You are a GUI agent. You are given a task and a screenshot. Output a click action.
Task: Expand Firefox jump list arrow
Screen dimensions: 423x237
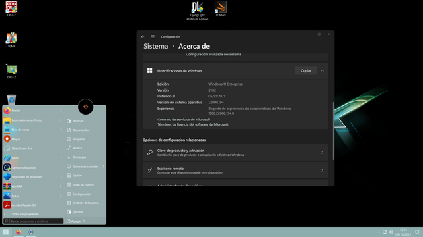[61, 111]
